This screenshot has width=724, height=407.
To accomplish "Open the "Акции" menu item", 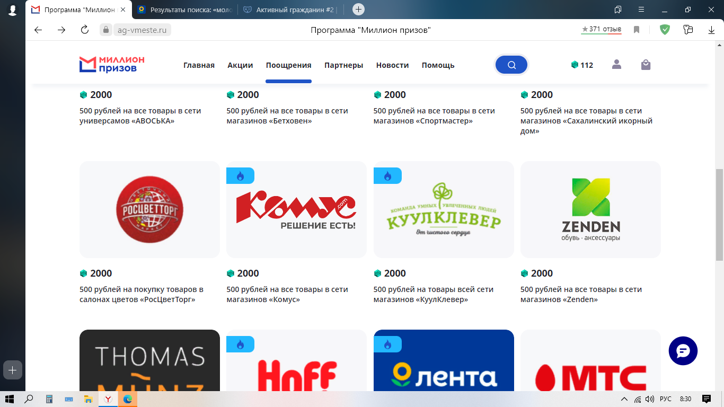I will tap(240, 65).
